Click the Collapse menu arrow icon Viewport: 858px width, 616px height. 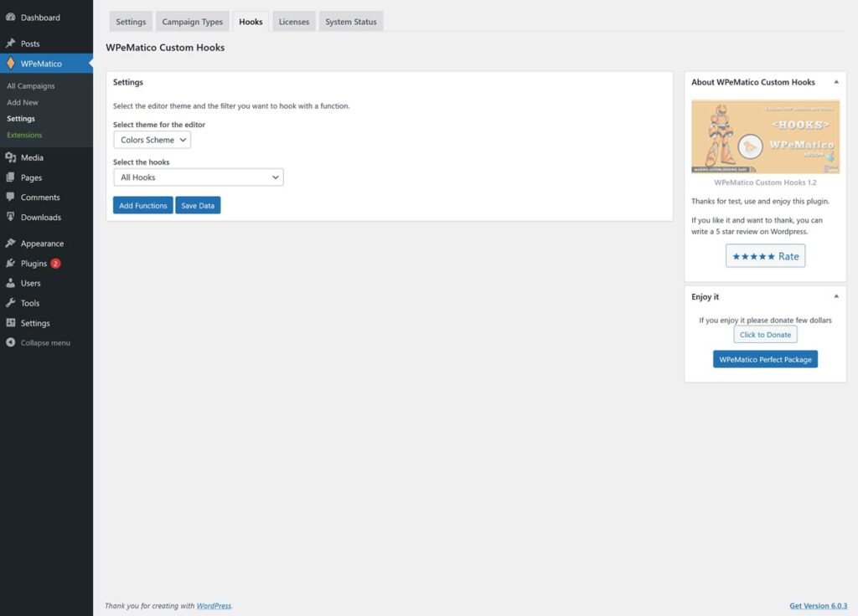(10, 342)
